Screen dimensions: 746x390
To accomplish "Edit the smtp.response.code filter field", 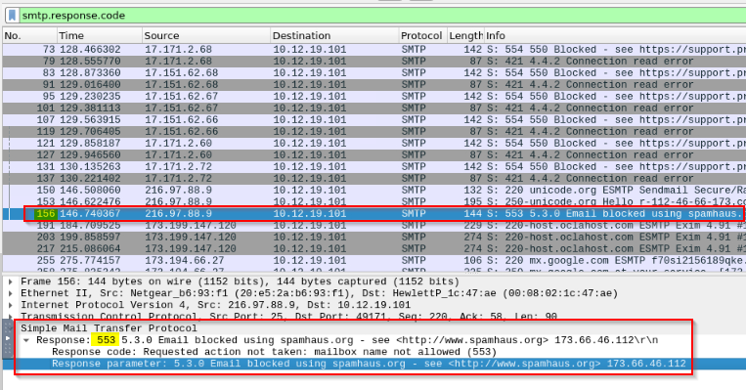I will click(x=382, y=16).
